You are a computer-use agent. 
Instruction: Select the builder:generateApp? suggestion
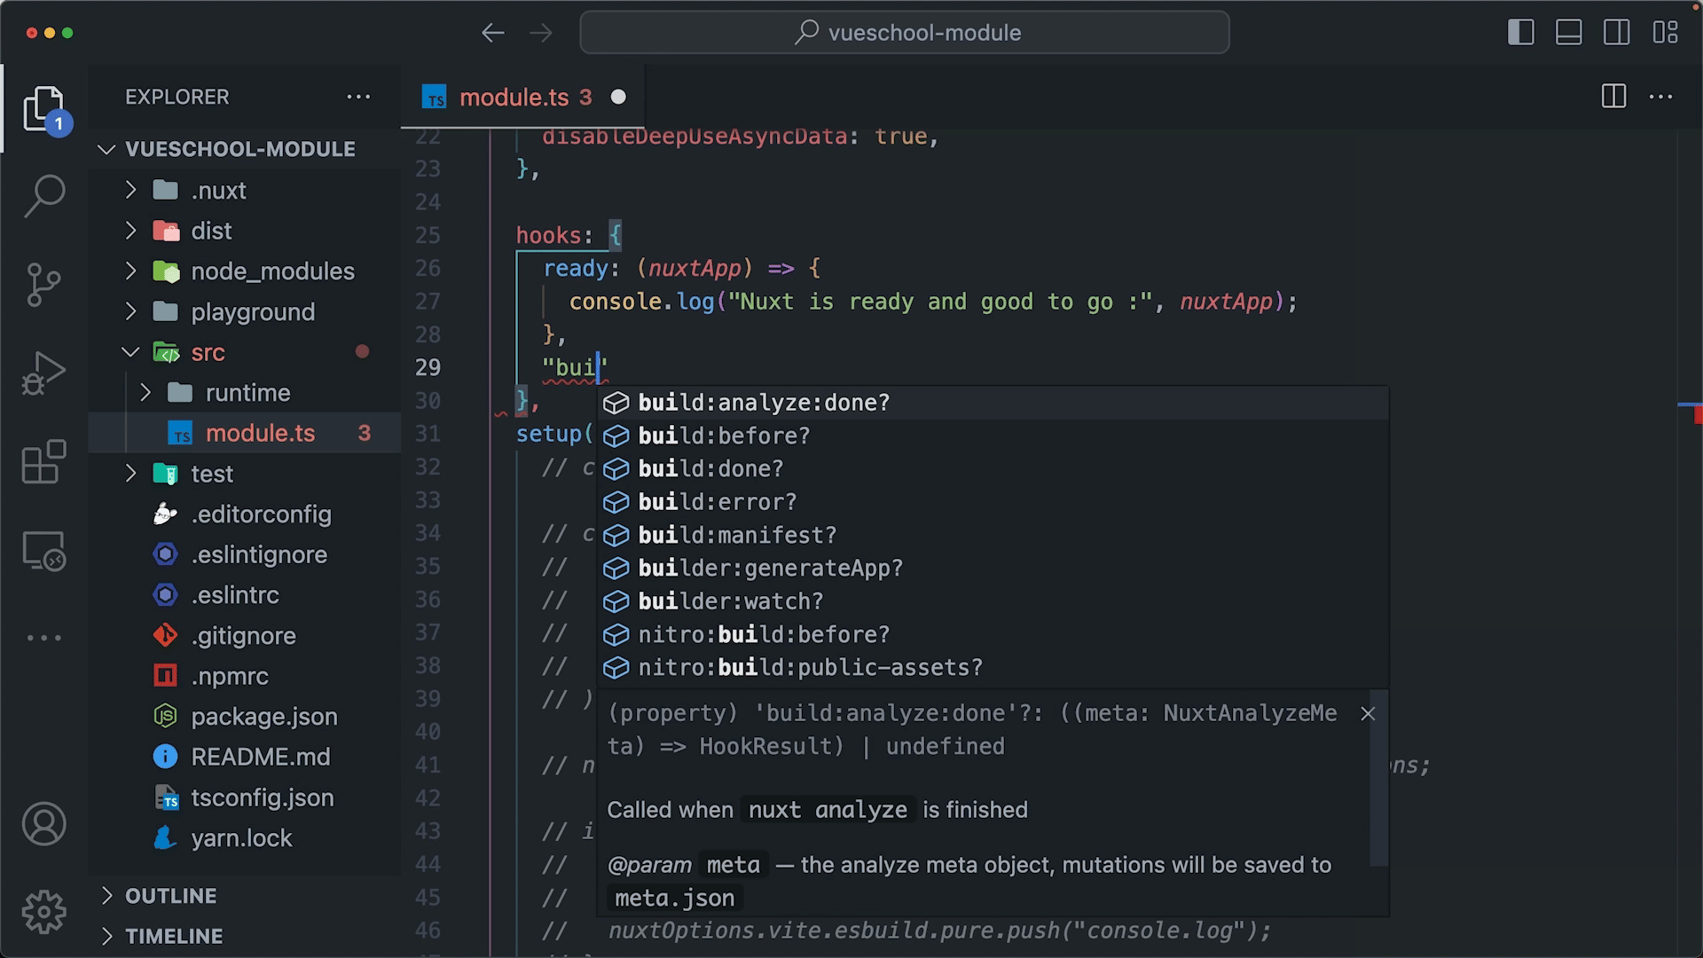pyautogui.click(x=993, y=568)
